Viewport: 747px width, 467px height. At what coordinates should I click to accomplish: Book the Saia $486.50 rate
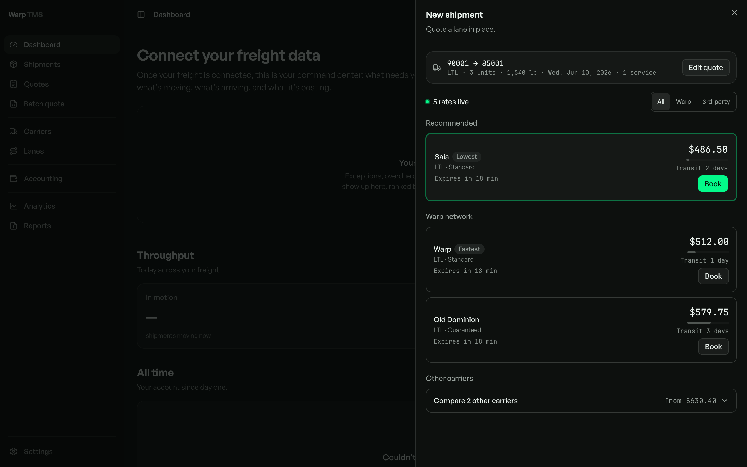(x=713, y=184)
